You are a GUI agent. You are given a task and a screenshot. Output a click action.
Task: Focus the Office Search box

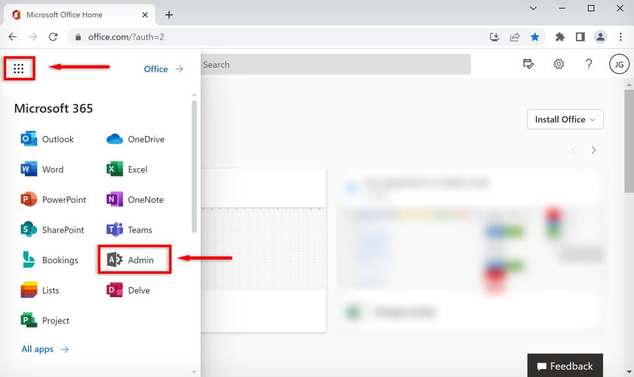point(336,64)
